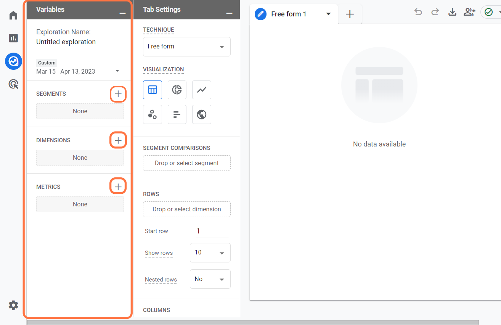Add a new segment with plus button

(x=118, y=94)
